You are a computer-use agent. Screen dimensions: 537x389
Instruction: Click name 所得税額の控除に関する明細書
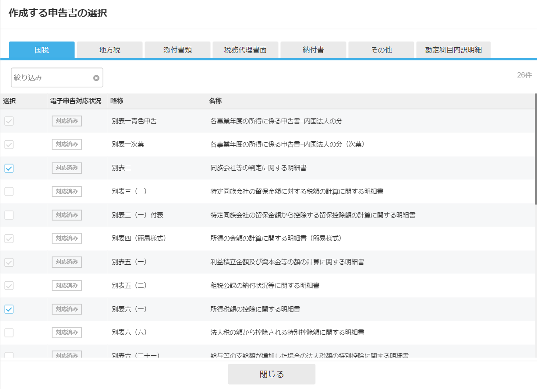[x=255, y=309]
